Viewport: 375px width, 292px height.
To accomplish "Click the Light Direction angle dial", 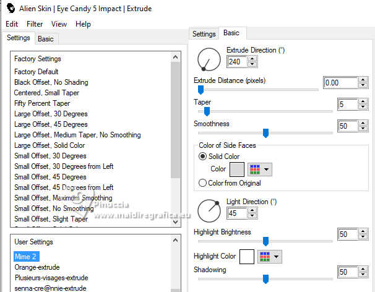I will [x=209, y=210].
